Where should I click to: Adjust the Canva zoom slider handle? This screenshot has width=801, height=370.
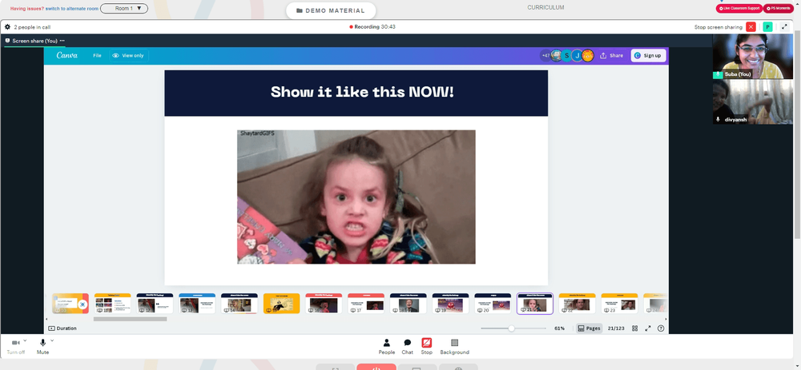(511, 328)
